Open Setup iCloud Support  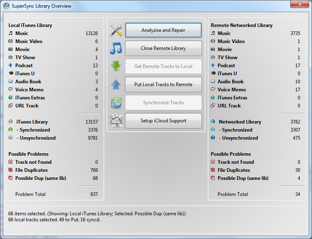163,121
